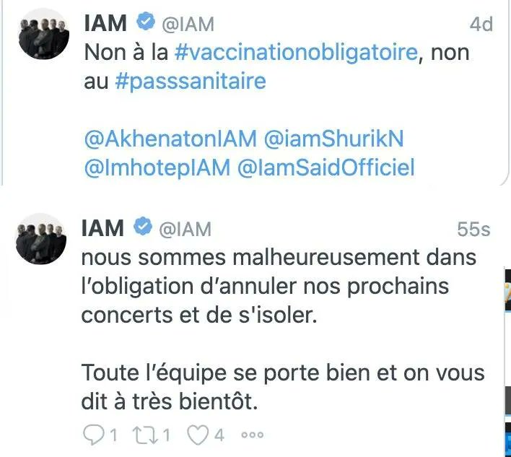
Task: Open the #vaccinationobligatoire hashtag
Action: [x=296, y=53]
